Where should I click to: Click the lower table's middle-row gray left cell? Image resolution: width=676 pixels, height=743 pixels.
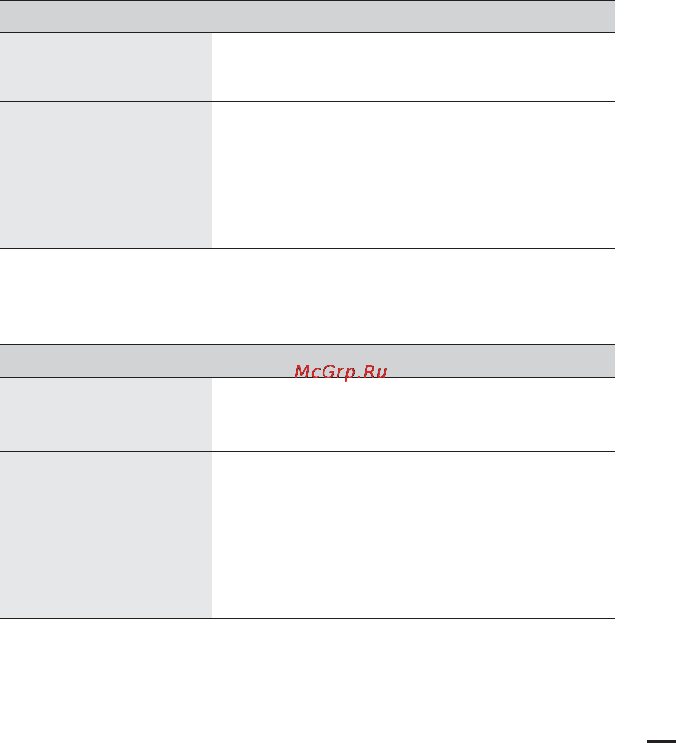pos(106,498)
